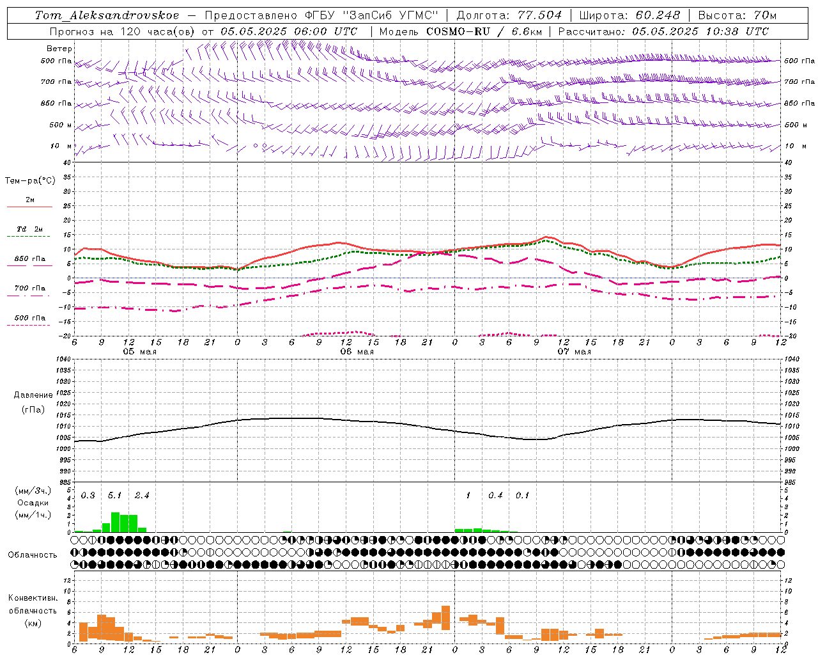Click the Рассчитано 10:38 UTC timestamp
This screenshot has width=818, height=655.
[x=663, y=31]
